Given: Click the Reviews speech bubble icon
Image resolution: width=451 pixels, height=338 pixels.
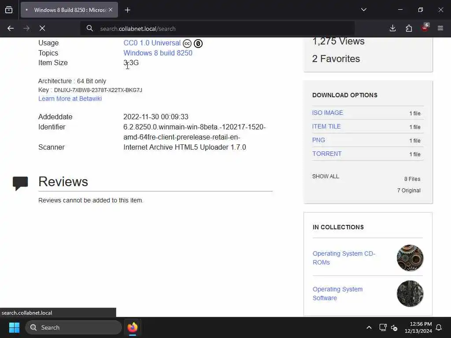Looking at the screenshot, I should [20, 183].
